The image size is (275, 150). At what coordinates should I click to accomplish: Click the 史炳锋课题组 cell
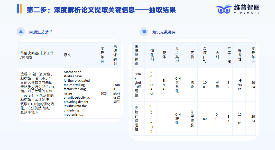(x=139, y=119)
